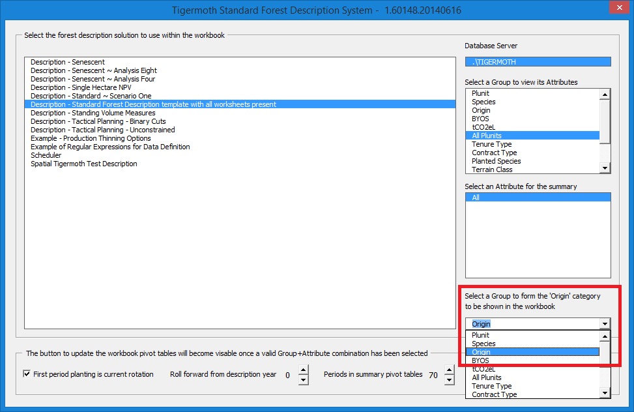634x412 pixels.
Task: Select Standard Forest Description template with all worksheets
Action: click(240, 104)
